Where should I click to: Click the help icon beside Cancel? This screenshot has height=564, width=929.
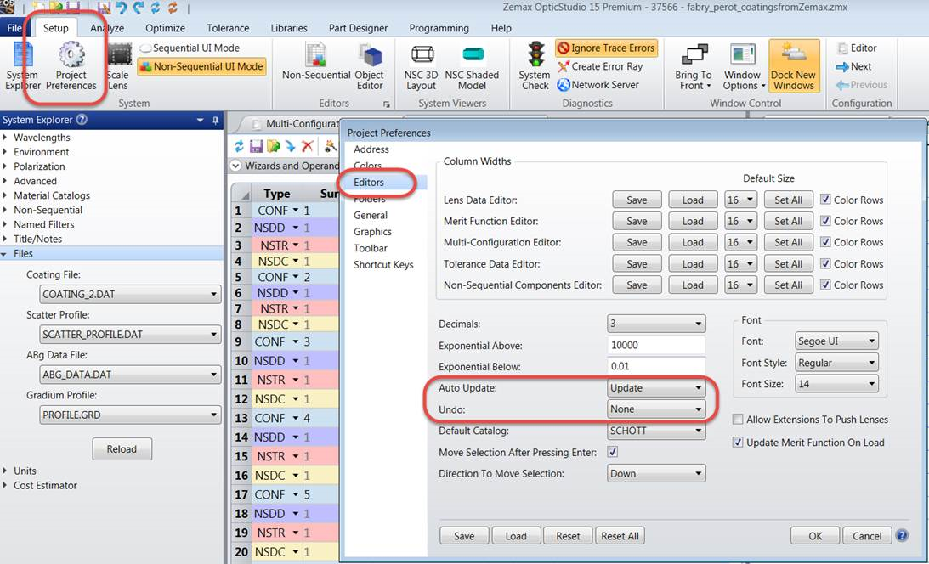(902, 536)
